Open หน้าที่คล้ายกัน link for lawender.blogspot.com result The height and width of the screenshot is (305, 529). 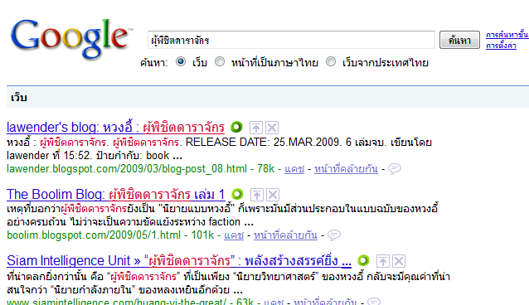click(x=346, y=169)
